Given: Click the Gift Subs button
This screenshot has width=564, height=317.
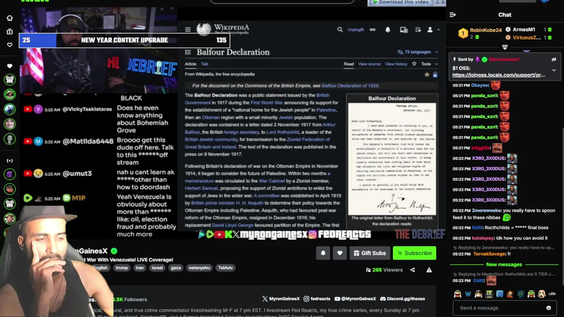Looking at the screenshot, I should 370,253.
